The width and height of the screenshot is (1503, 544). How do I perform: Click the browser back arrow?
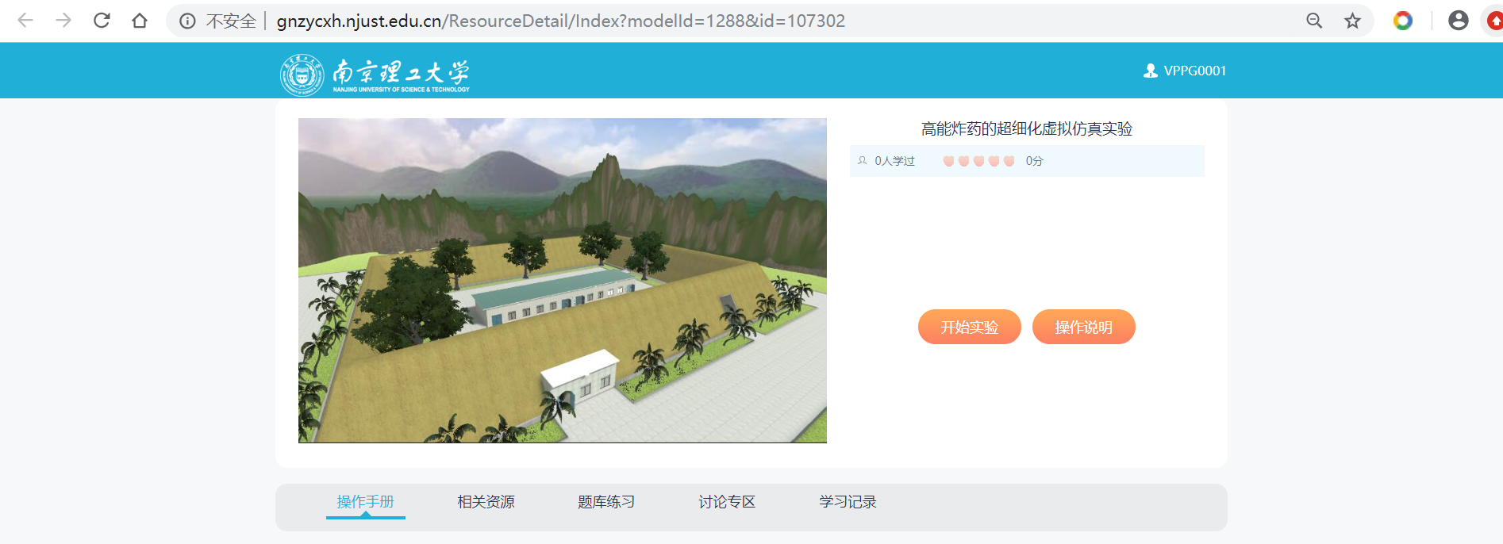click(25, 21)
